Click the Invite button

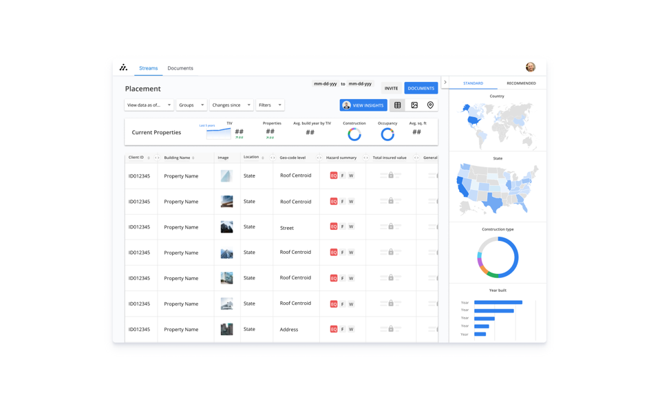(391, 88)
